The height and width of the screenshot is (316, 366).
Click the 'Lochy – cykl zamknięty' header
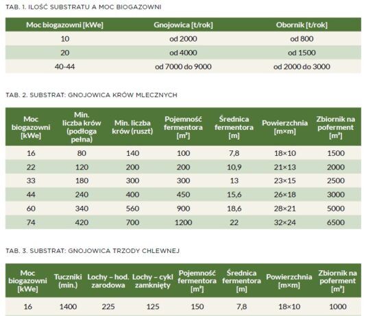pos(153,281)
